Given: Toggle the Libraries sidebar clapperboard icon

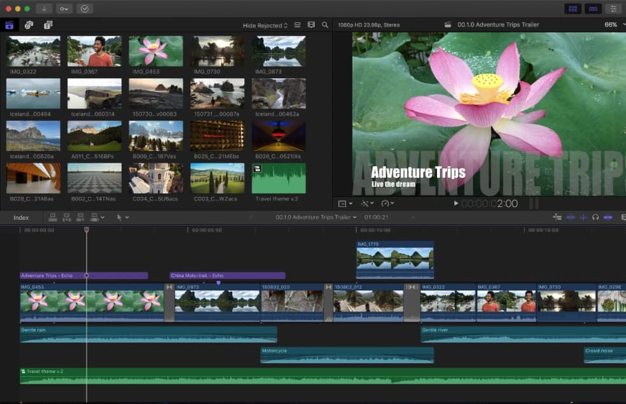Looking at the screenshot, I should 10,25.
